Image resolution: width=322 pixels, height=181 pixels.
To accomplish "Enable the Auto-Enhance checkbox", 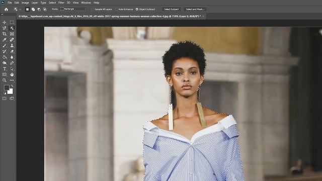I will pos(116,9).
